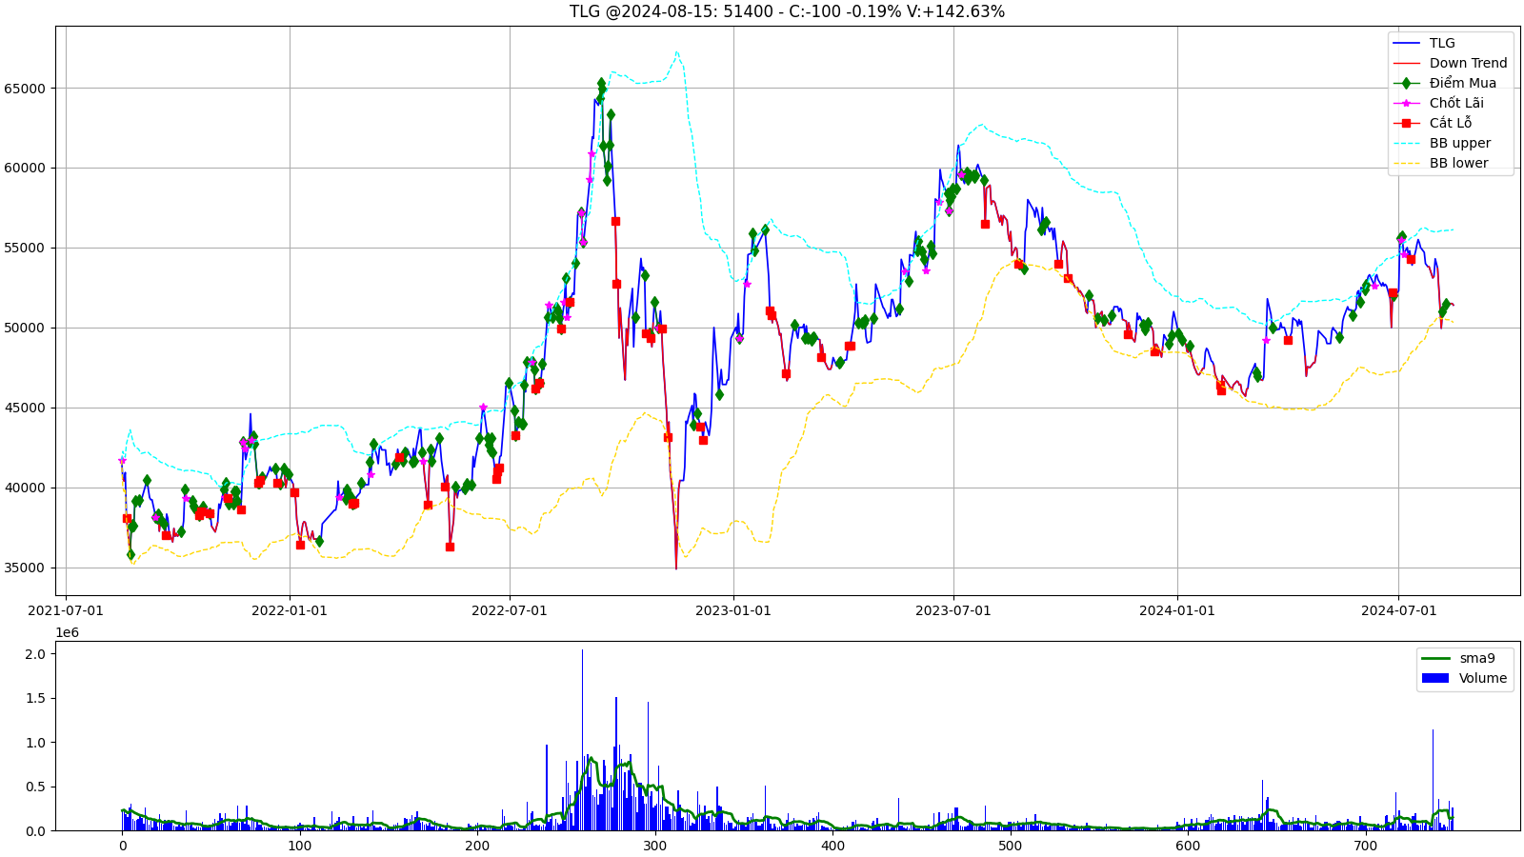Click the 45000 price axis label
The image size is (1524, 857).
click(25, 409)
